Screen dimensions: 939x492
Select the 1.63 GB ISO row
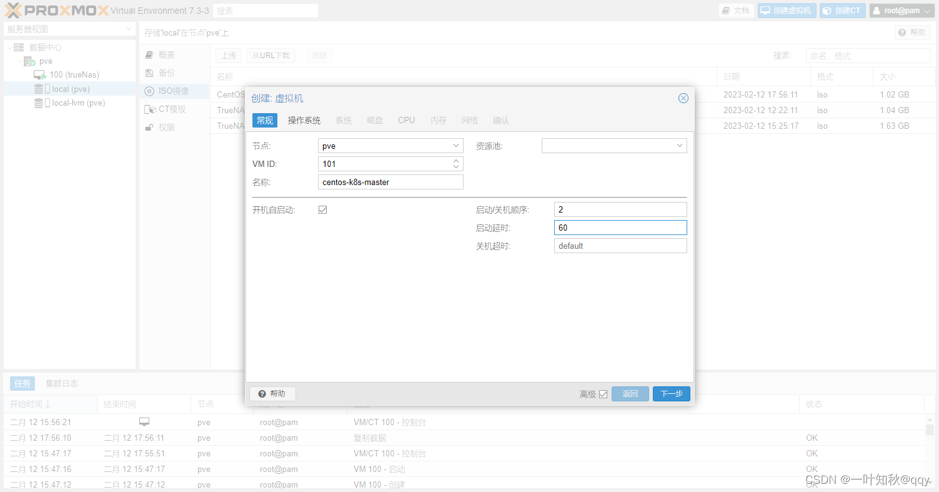click(574, 126)
